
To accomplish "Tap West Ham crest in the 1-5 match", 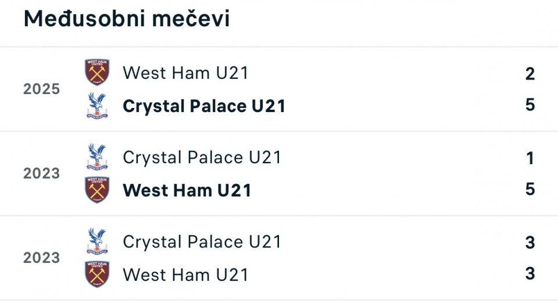I will coord(97,190).
